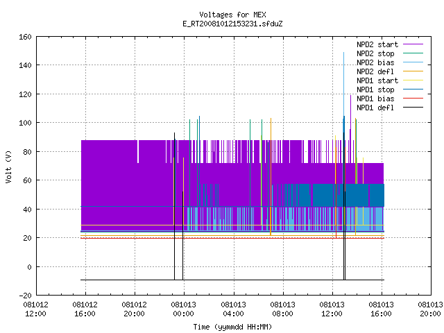The height and width of the screenshot is (333, 444).
Task: Click the purple NPD2 start legend line
Action: coord(413,44)
